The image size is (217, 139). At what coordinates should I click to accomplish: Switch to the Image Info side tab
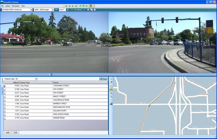pos(2,91)
